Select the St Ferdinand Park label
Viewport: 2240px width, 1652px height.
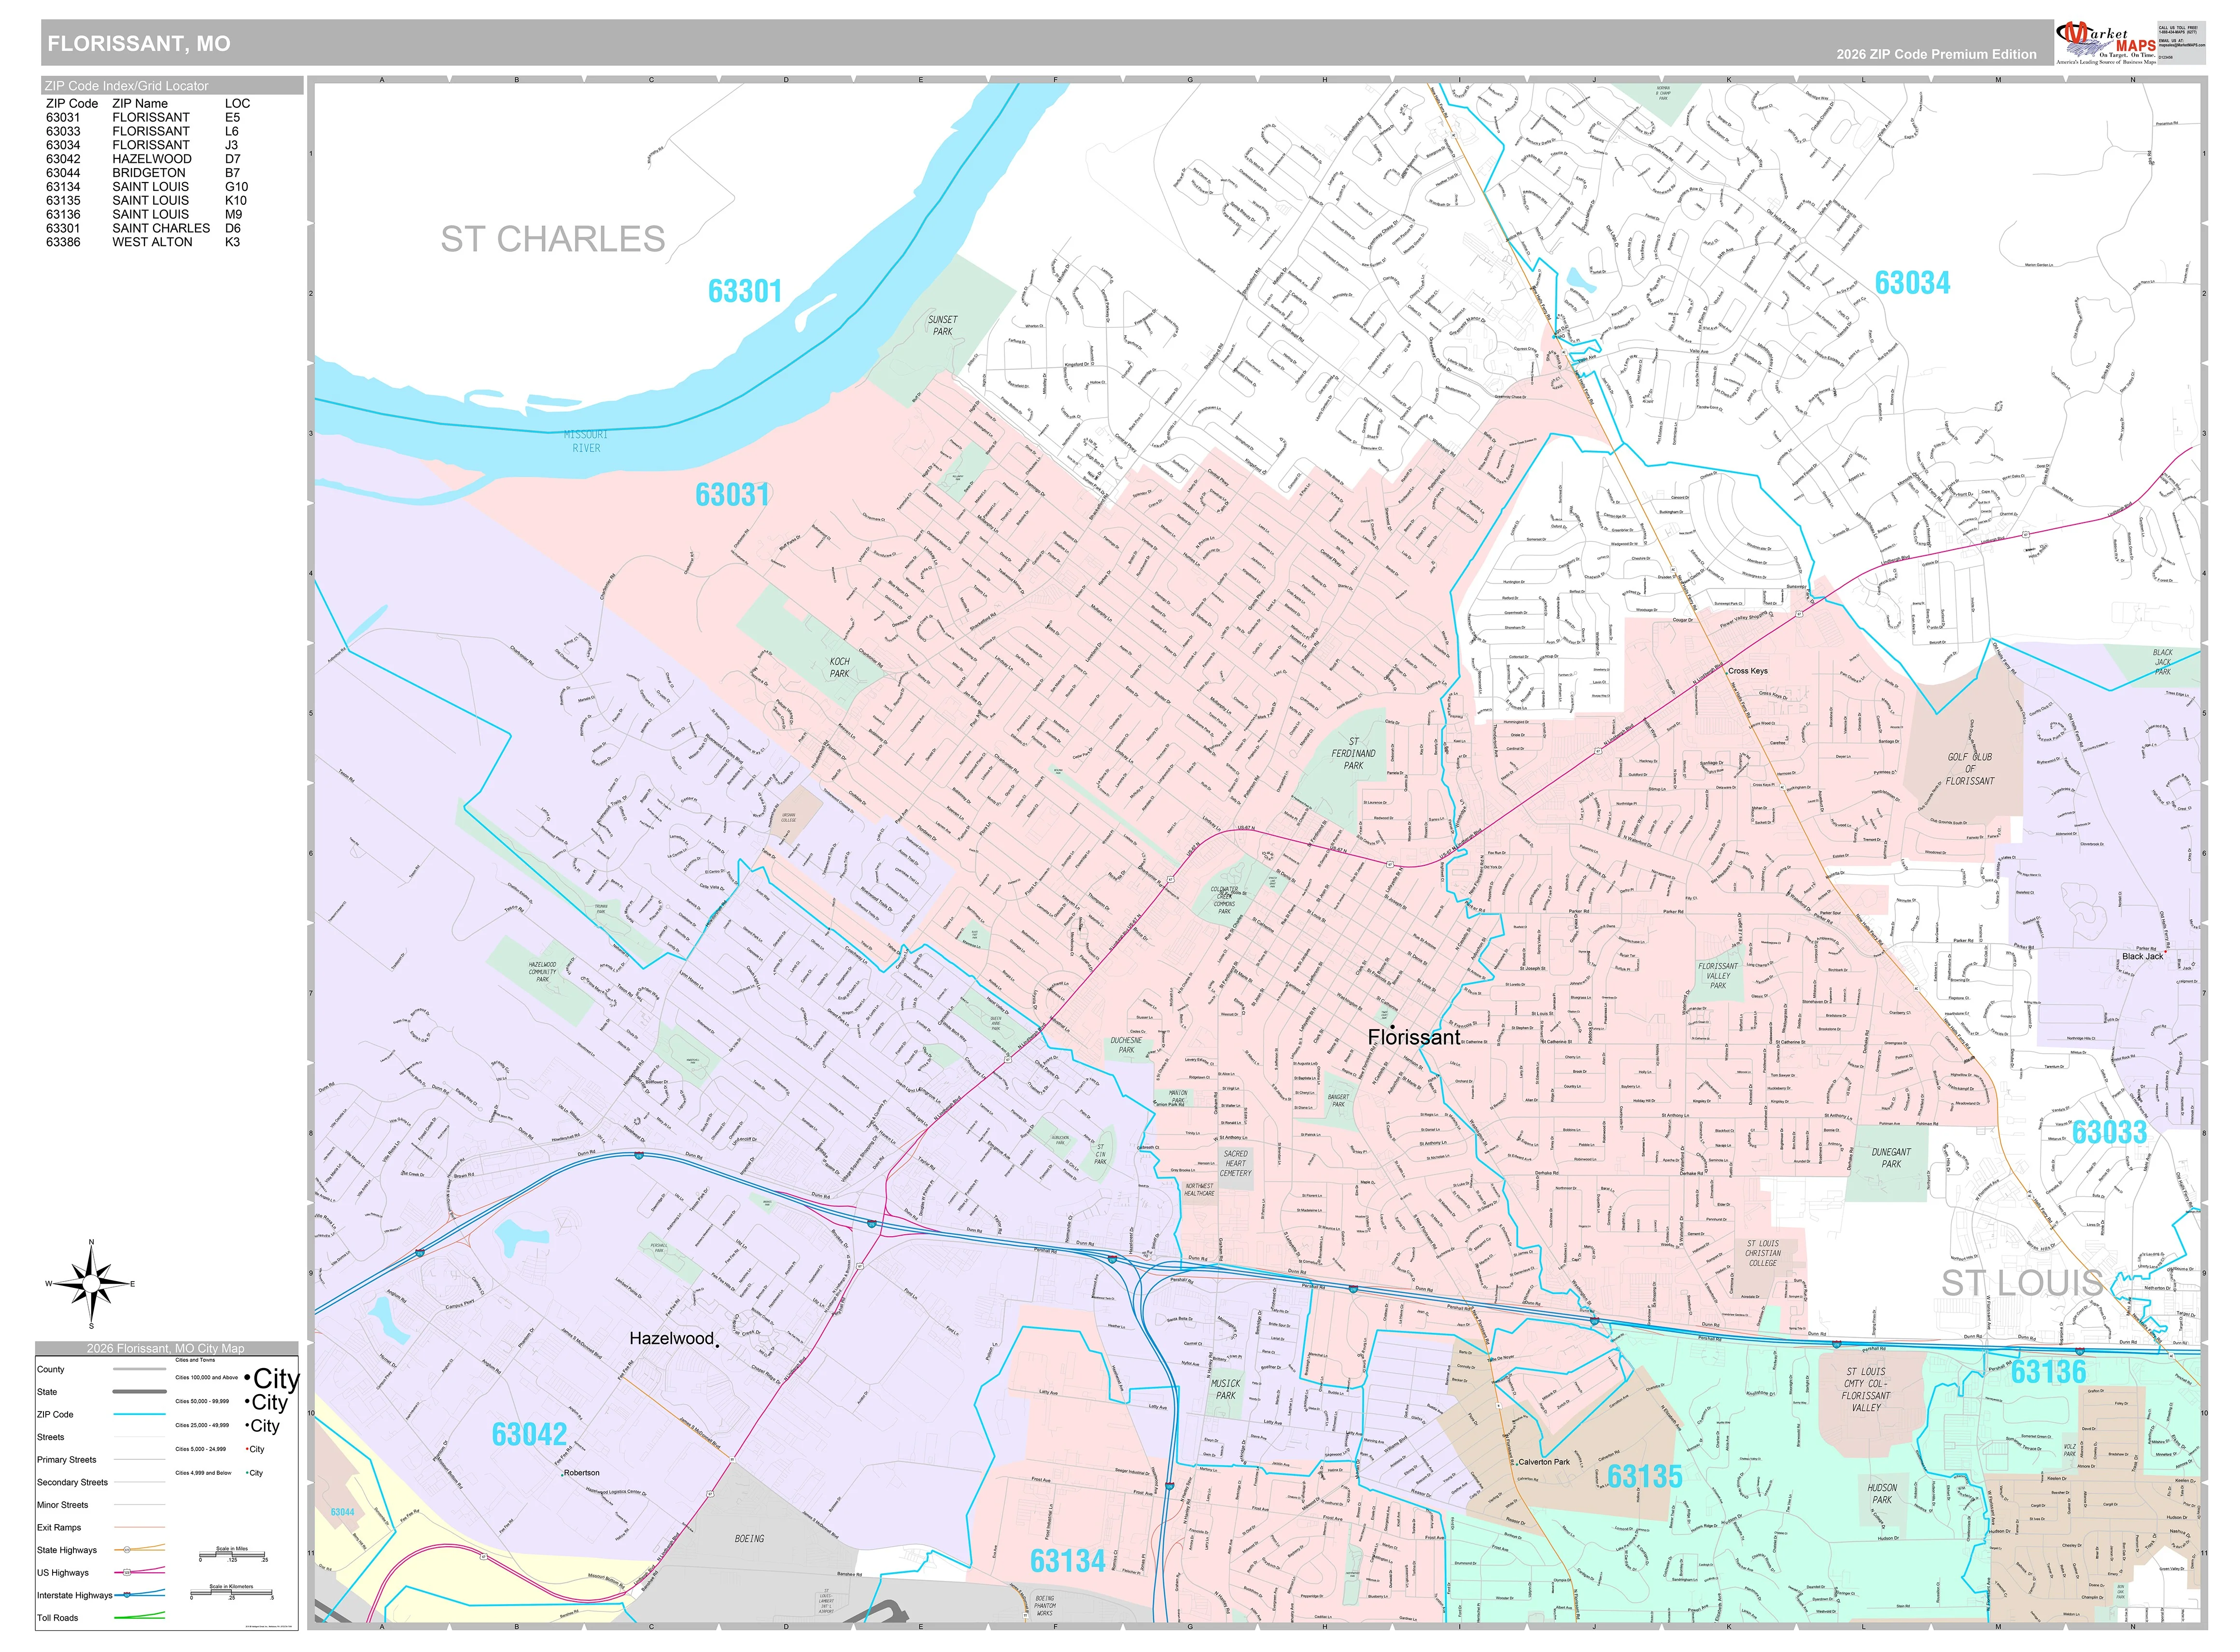point(1354,754)
